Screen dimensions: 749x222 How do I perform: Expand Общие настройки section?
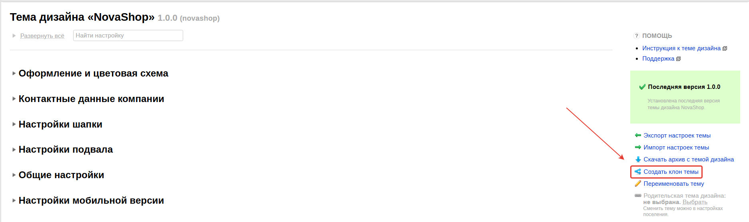(x=61, y=175)
